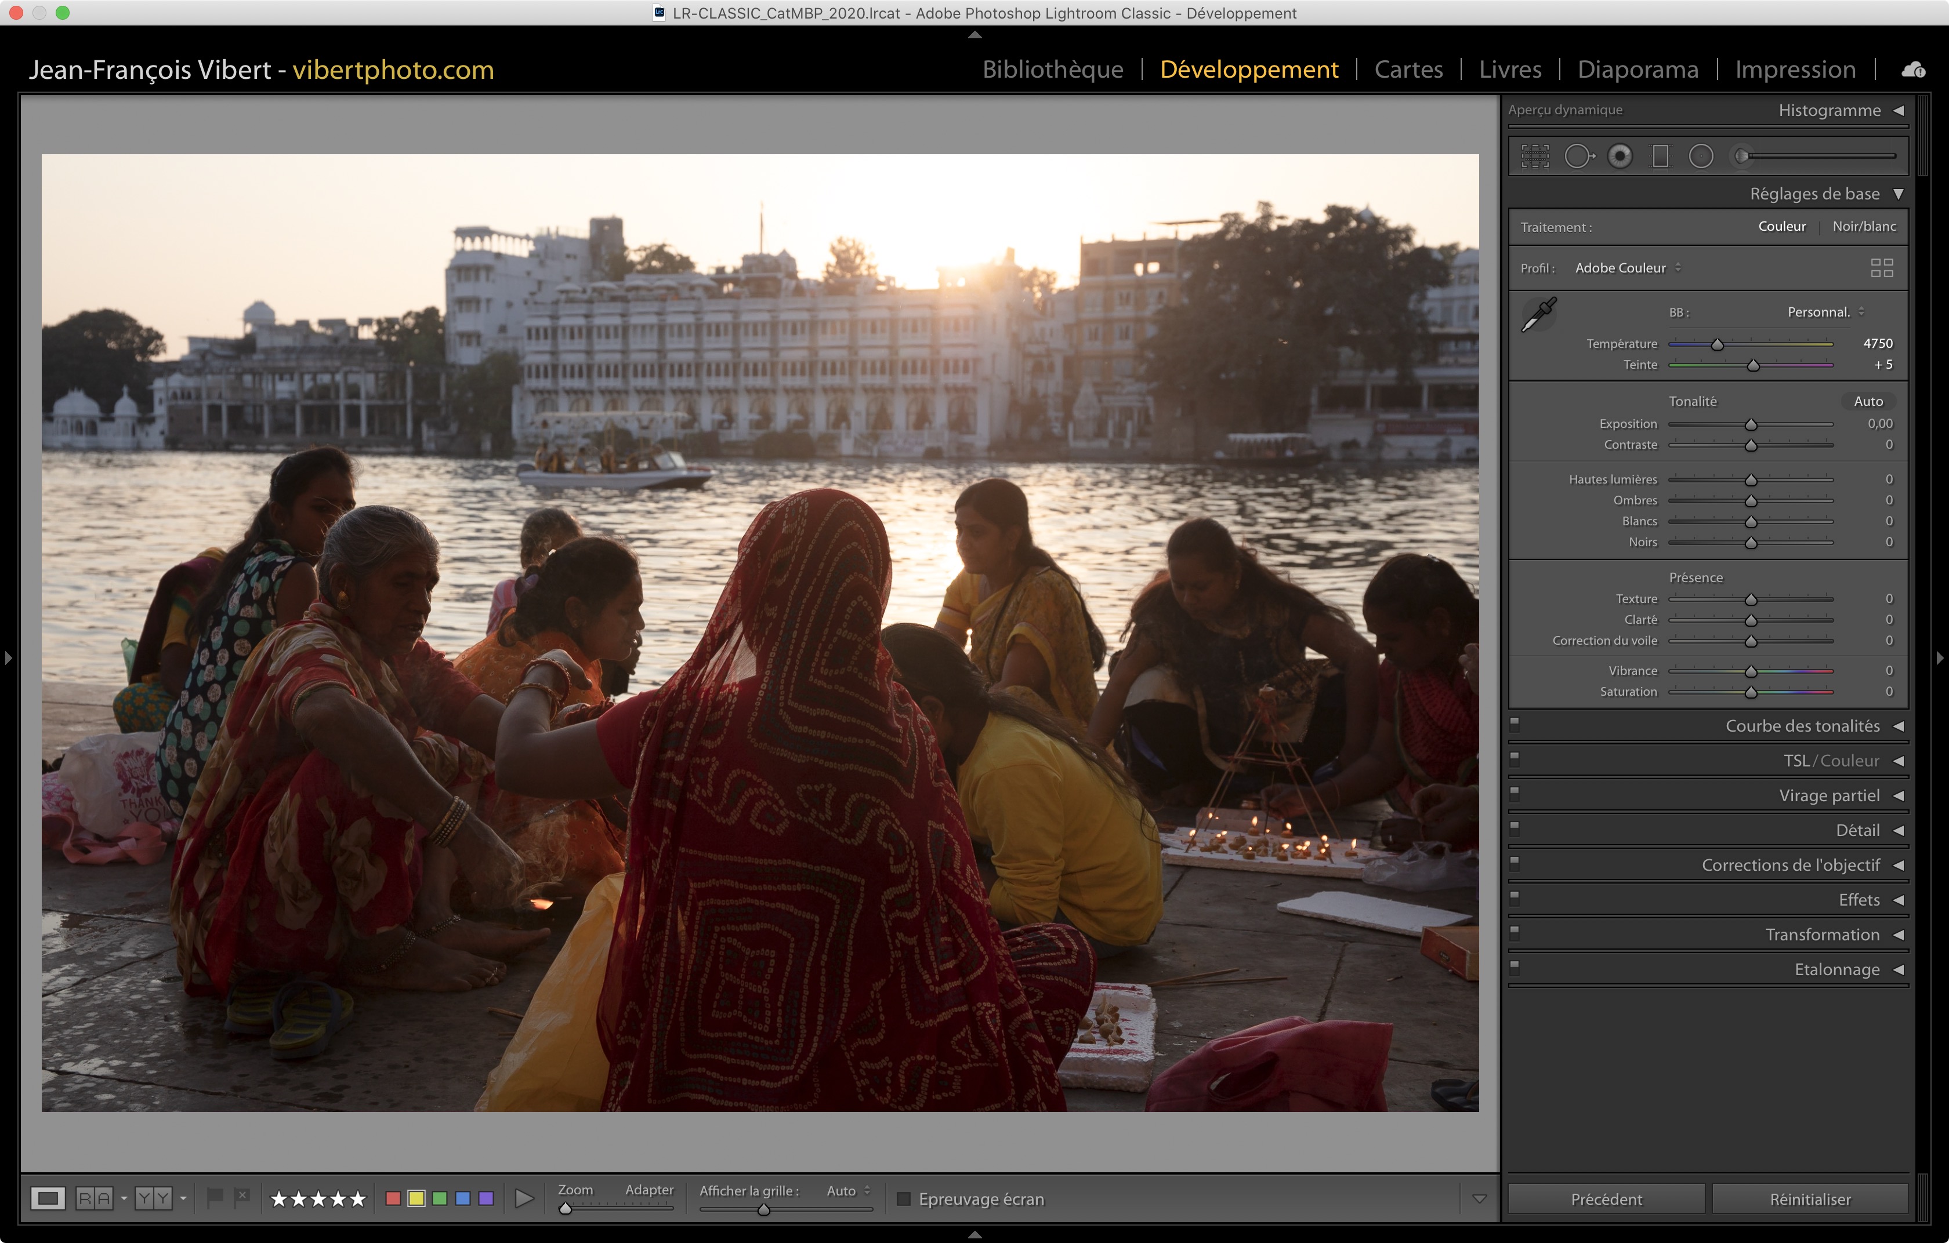Select the Radial Filter tool
Viewport: 1949px width, 1243px height.
pyautogui.click(x=1701, y=156)
